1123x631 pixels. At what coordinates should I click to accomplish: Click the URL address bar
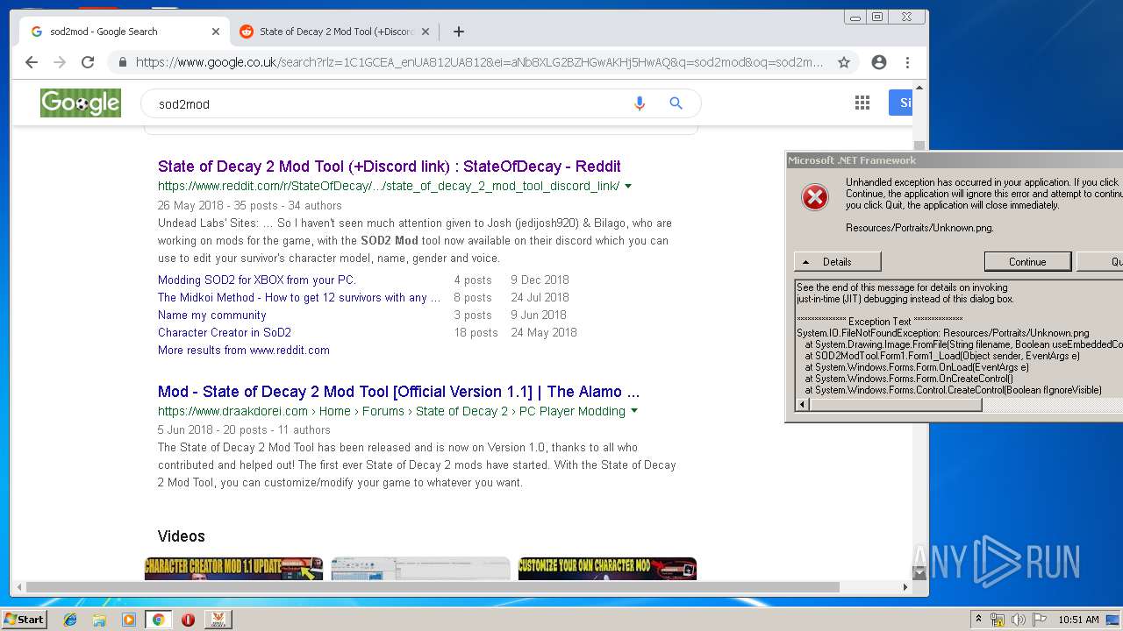tap(478, 62)
